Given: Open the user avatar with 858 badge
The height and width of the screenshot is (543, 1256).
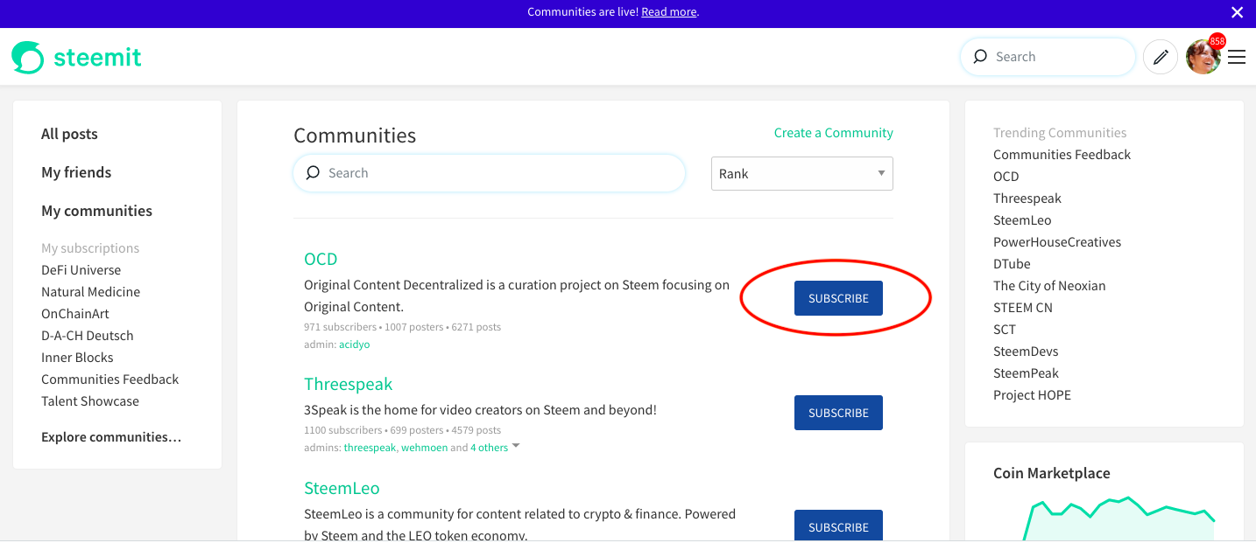Looking at the screenshot, I should pos(1204,55).
